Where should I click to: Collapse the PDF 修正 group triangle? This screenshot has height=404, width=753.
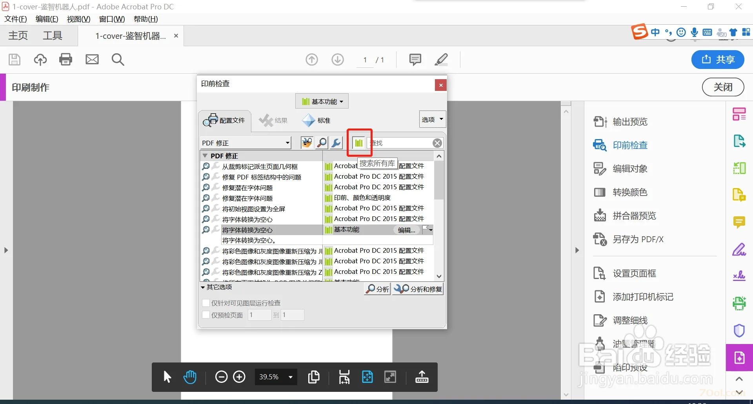[205, 156]
